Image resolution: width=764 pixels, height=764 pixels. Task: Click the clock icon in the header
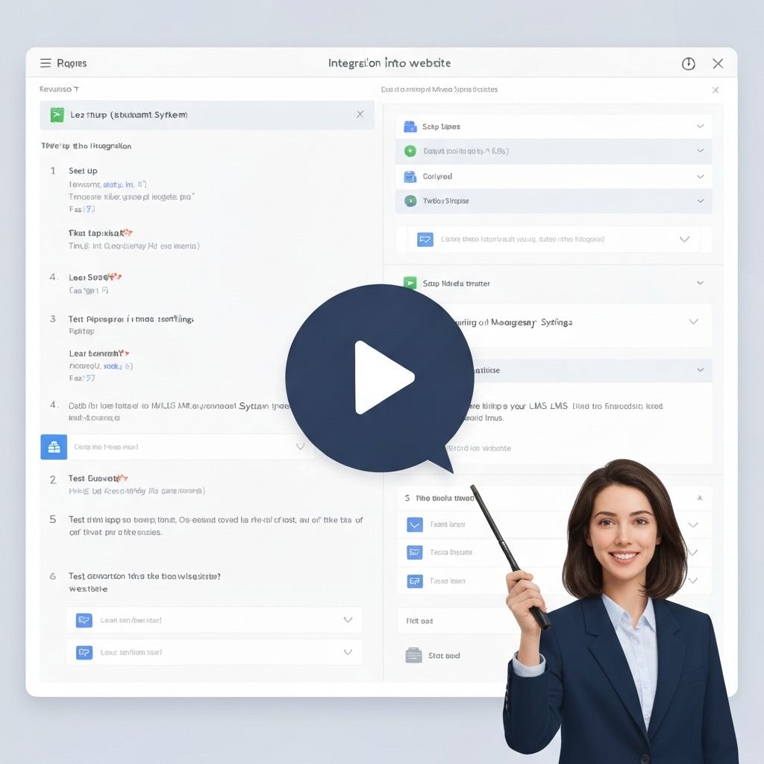(x=688, y=64)
